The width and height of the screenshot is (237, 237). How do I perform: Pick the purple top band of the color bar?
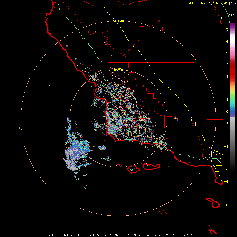233,25
